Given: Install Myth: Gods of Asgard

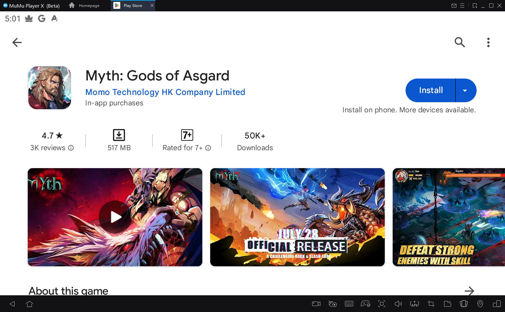Looking at the screenshot, I should [x=430, y=90].
